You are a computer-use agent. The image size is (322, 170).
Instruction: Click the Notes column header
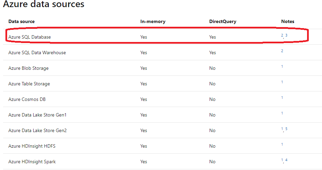[288, 21]
